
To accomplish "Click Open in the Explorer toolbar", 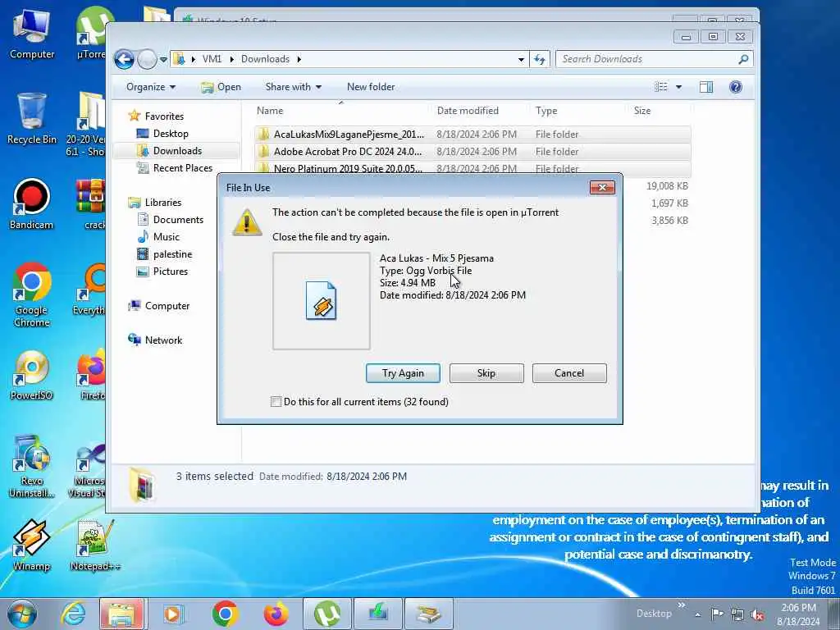I will [221, 87].
